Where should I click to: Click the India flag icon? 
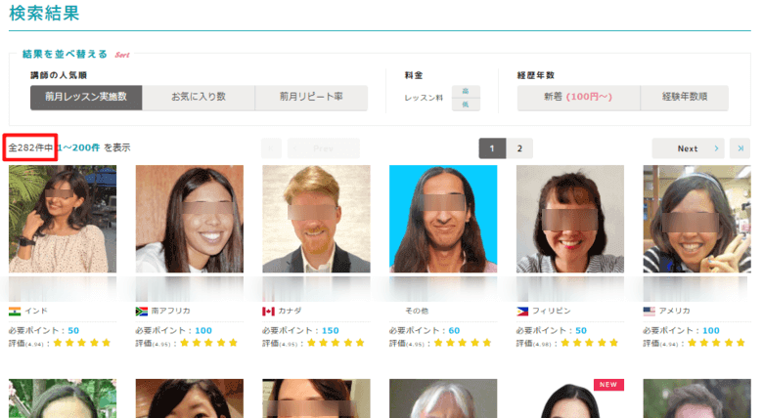[15, 311]
